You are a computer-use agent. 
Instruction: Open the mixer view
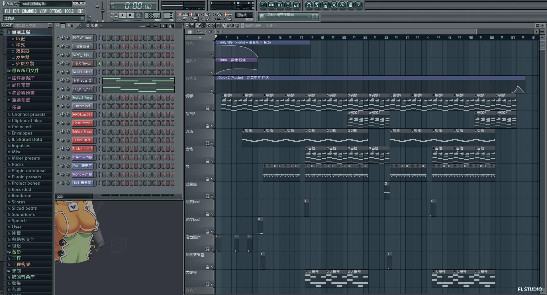coord(296,5)
